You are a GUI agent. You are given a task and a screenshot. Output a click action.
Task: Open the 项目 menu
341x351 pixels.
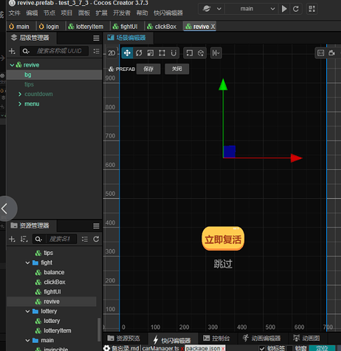[x=67, y=13]
